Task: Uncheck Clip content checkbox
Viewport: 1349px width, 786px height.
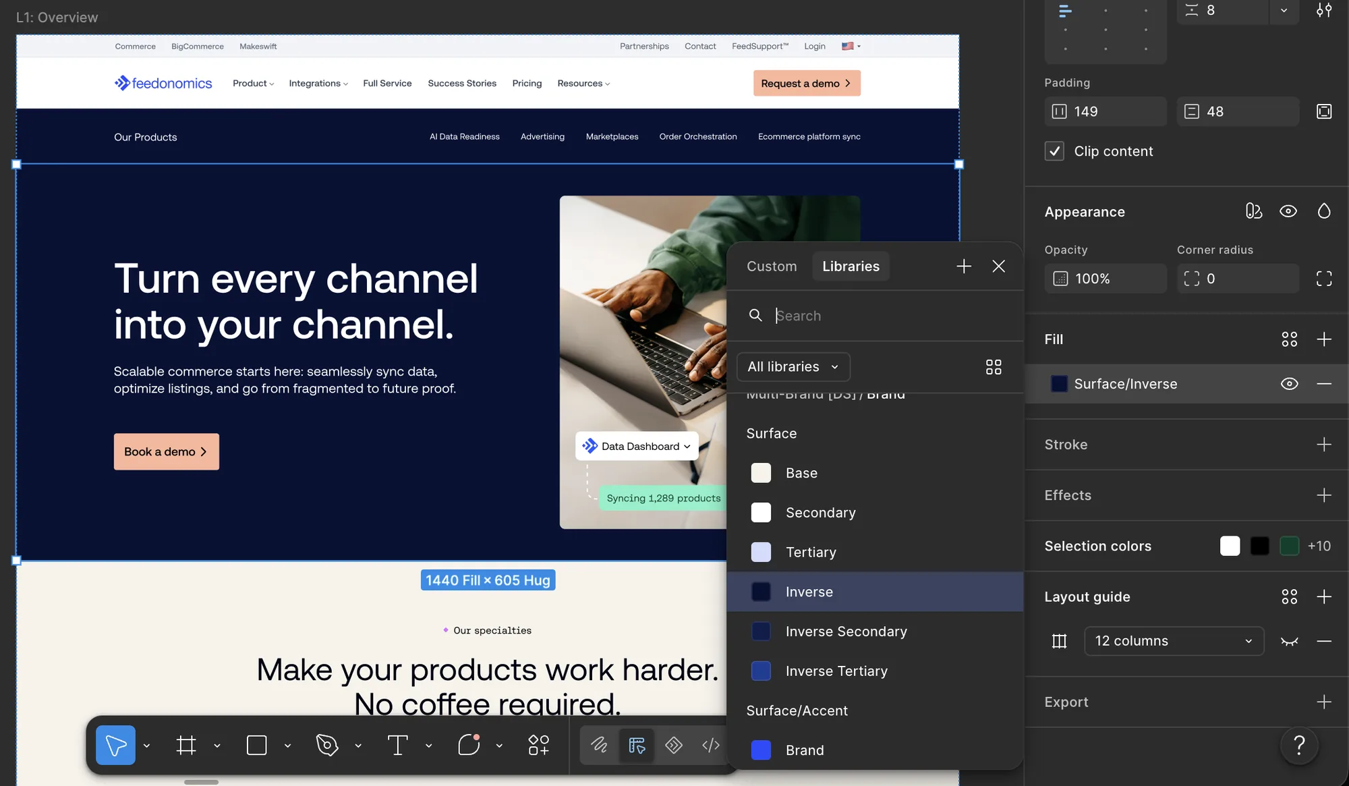Action: (1054, 151)
